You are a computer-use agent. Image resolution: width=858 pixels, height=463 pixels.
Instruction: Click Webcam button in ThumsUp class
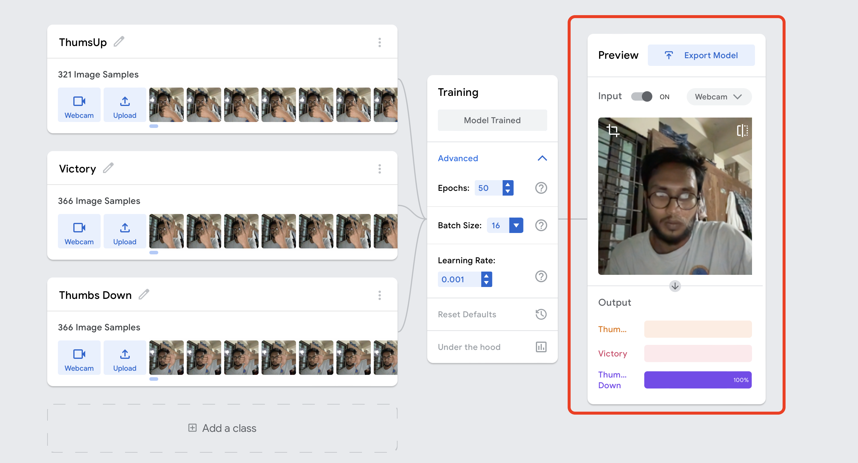[x=79, y=105]
